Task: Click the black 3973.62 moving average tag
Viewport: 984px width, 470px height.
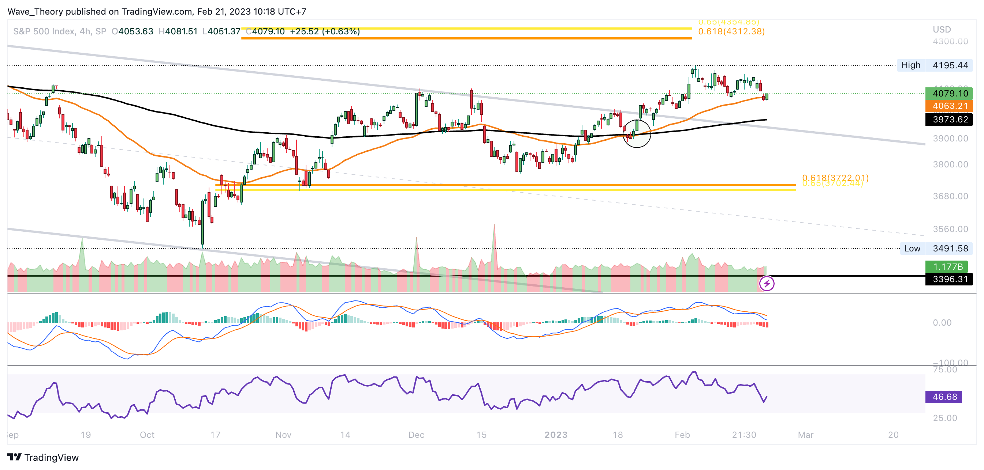Action: click(949, 120)
